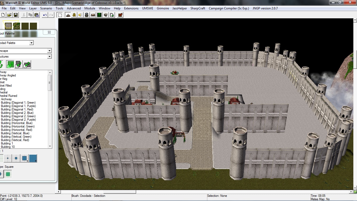The width and height of the screenshot is (357, 201).
Task: Open the Object Editor helmet icon
Action: (87, 15)
